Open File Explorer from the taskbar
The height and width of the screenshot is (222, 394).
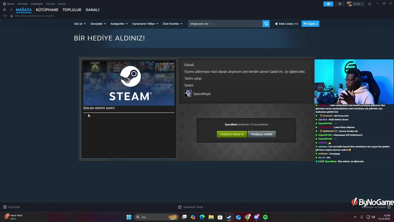[x=211, y=217]
